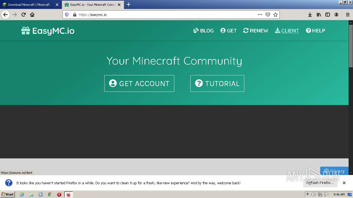Click the taskbar clock 9:46 AM
Viewport: 353px width, 198px height.
339,194
